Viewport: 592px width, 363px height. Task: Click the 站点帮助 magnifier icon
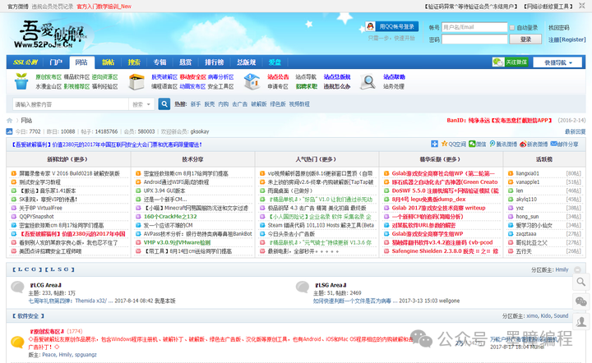coord(368,80)
